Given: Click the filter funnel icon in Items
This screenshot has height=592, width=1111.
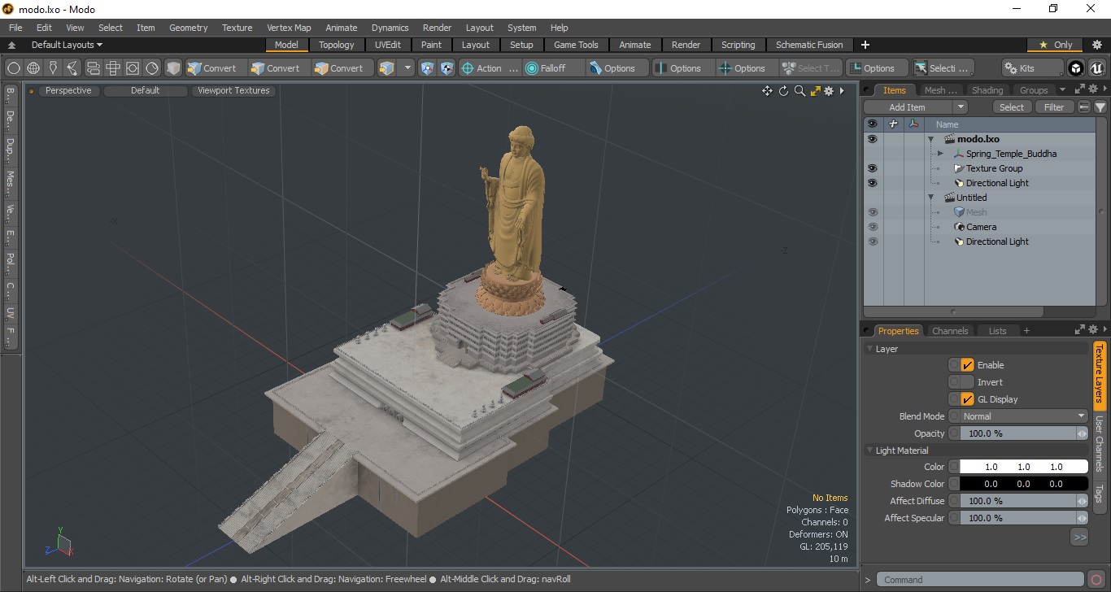Looking at the screenshot, I should click(x=1100, y=107).
